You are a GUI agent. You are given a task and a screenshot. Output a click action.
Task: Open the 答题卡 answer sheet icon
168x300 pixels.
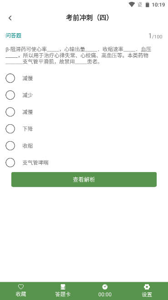[x=63, y=287]
